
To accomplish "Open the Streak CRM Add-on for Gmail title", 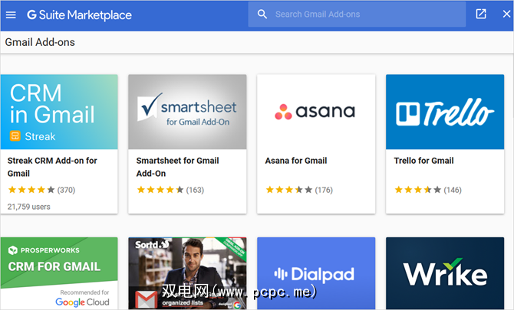I will 52,167.
